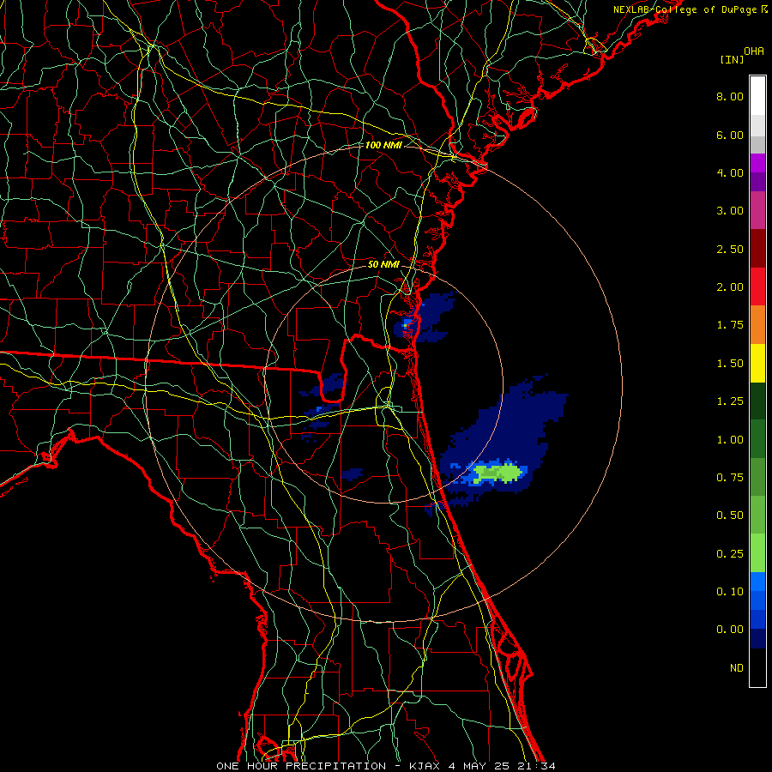Click the light green precipitation core offshore

(498, 473)
